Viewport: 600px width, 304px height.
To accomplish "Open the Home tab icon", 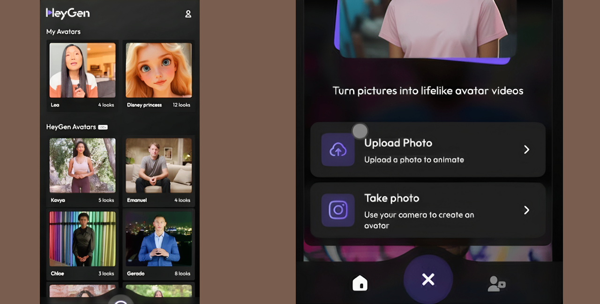I will point(360,282).
